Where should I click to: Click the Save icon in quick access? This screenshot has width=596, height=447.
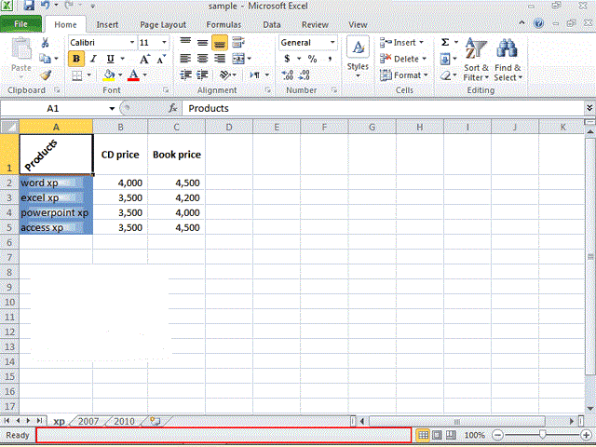pyautogui.click(x=29, y=6)
